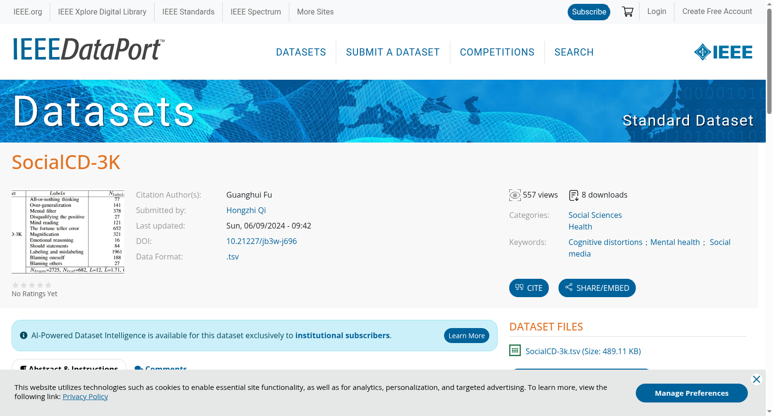This screenshot has height=416, width=773.
Task: Rate the dataset five stars
Action: pyautogui.click(x=48, y=285)
